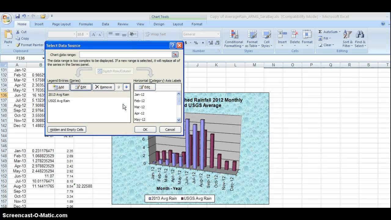Edit the horizontal axis labels
The width and height of the screenshot is (391, 220).
click(144, 87)
